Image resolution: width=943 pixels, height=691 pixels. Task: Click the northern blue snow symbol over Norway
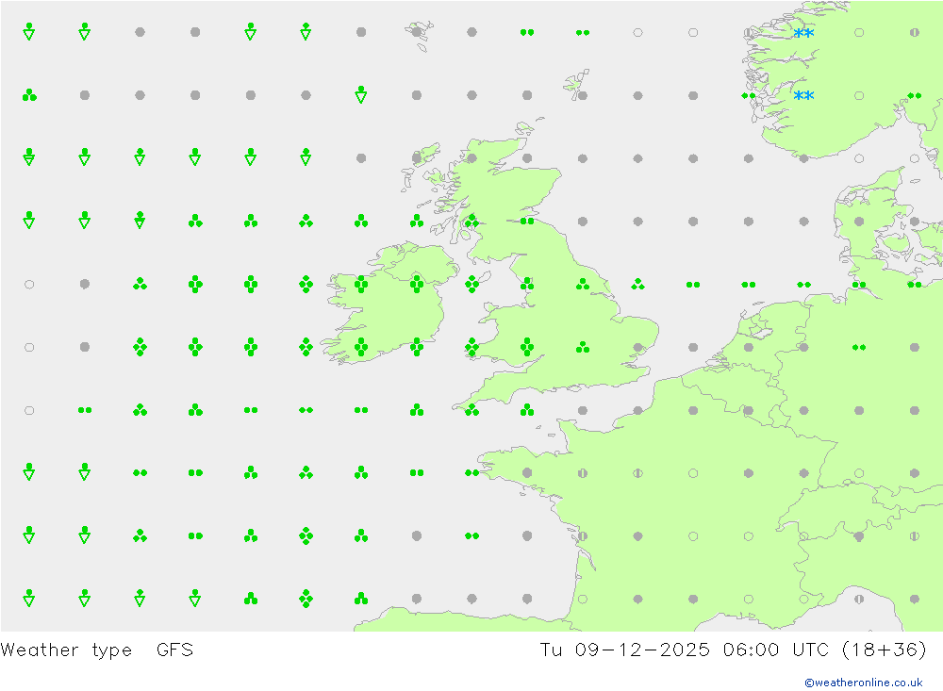point(803,32)
